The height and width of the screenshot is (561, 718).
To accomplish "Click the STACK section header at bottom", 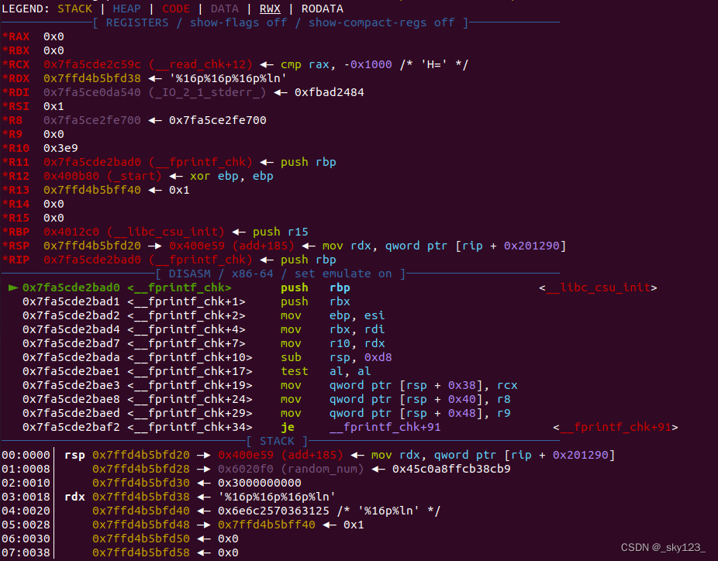I will [x=277, y=441].
